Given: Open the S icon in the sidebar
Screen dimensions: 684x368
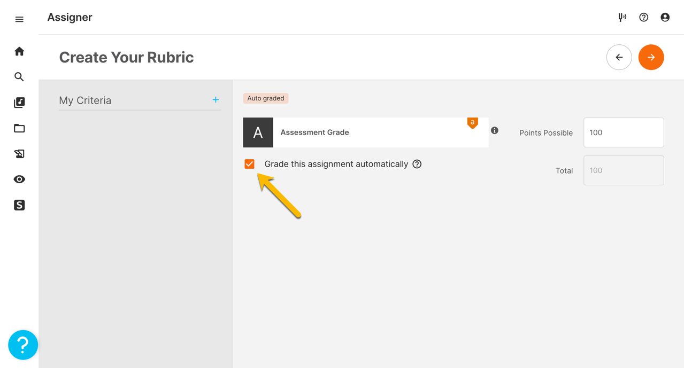Looking at the screenshot, I should [19, 205].
